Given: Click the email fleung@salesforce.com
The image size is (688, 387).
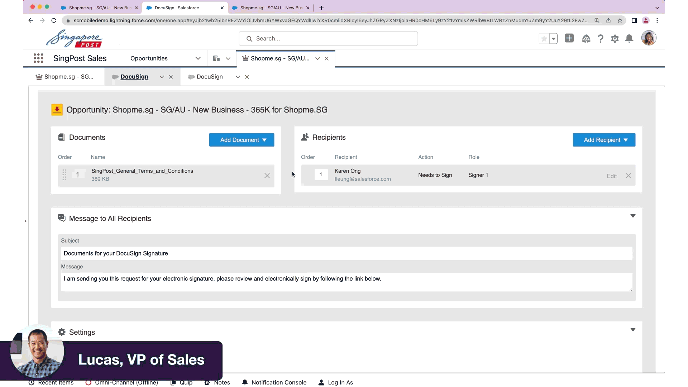Looking at the screenshot, I should [x=363, y=179].
